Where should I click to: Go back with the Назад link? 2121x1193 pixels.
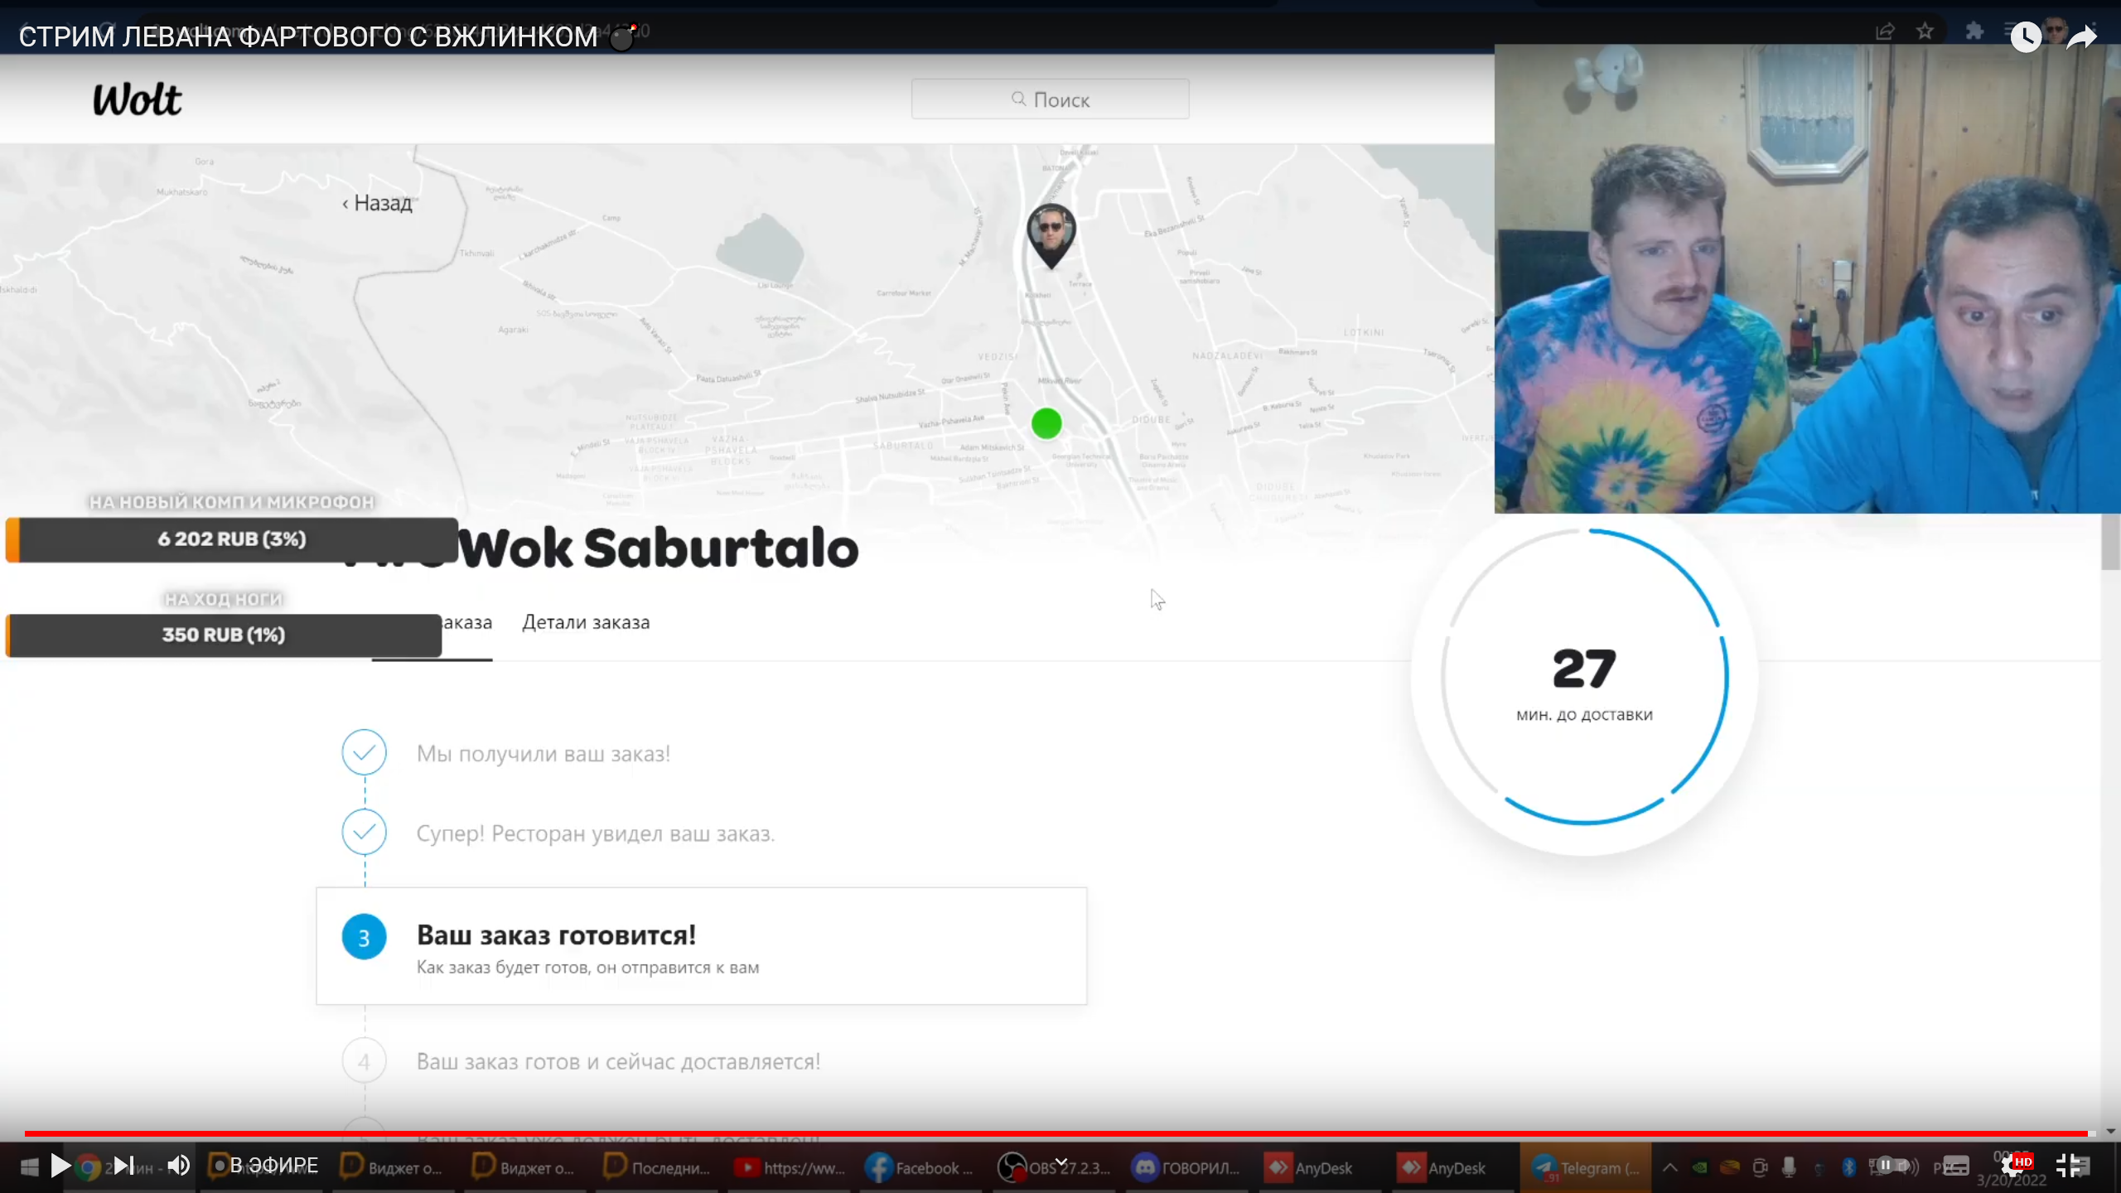click(x=377, y=203)
